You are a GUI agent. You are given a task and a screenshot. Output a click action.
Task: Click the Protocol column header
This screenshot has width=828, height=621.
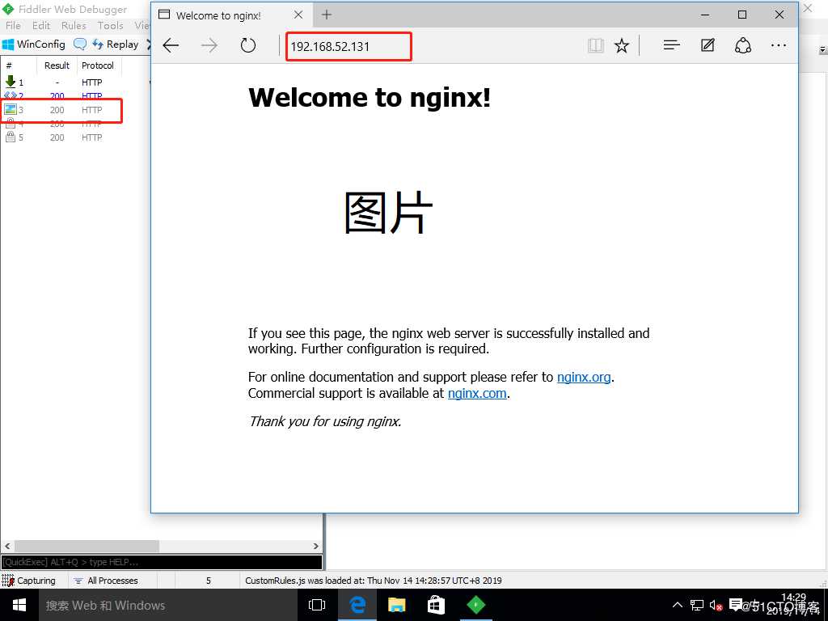pos(98,65)
